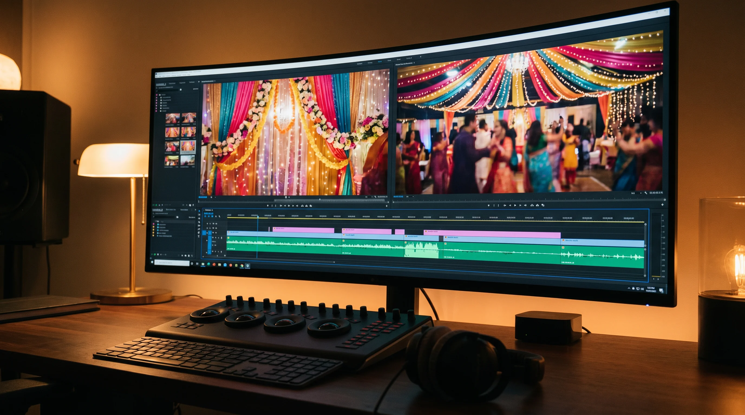
Task: Toggle the blue V1 track target
Action: 210,233
